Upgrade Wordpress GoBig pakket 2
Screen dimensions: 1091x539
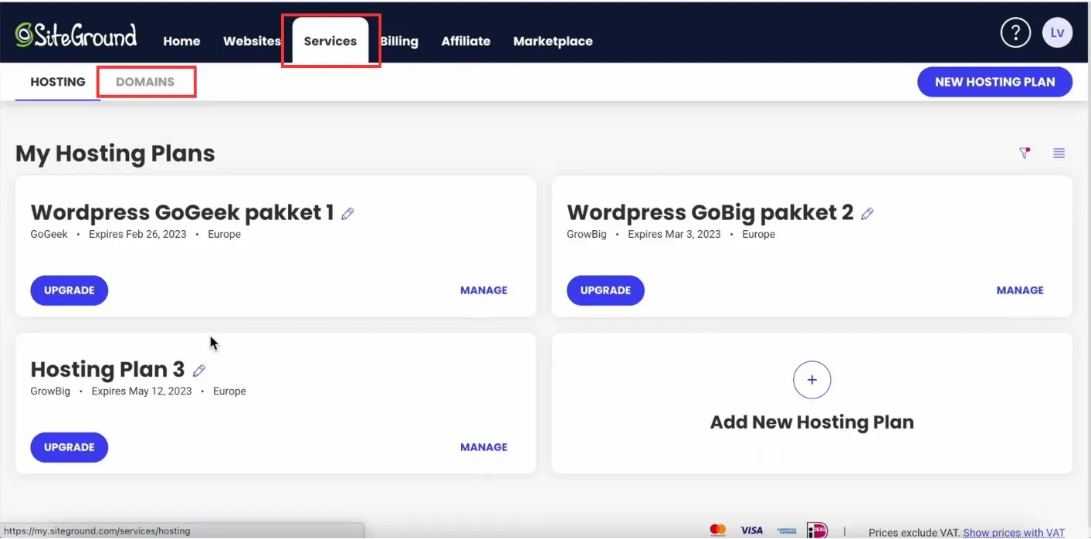coord(605,290)
